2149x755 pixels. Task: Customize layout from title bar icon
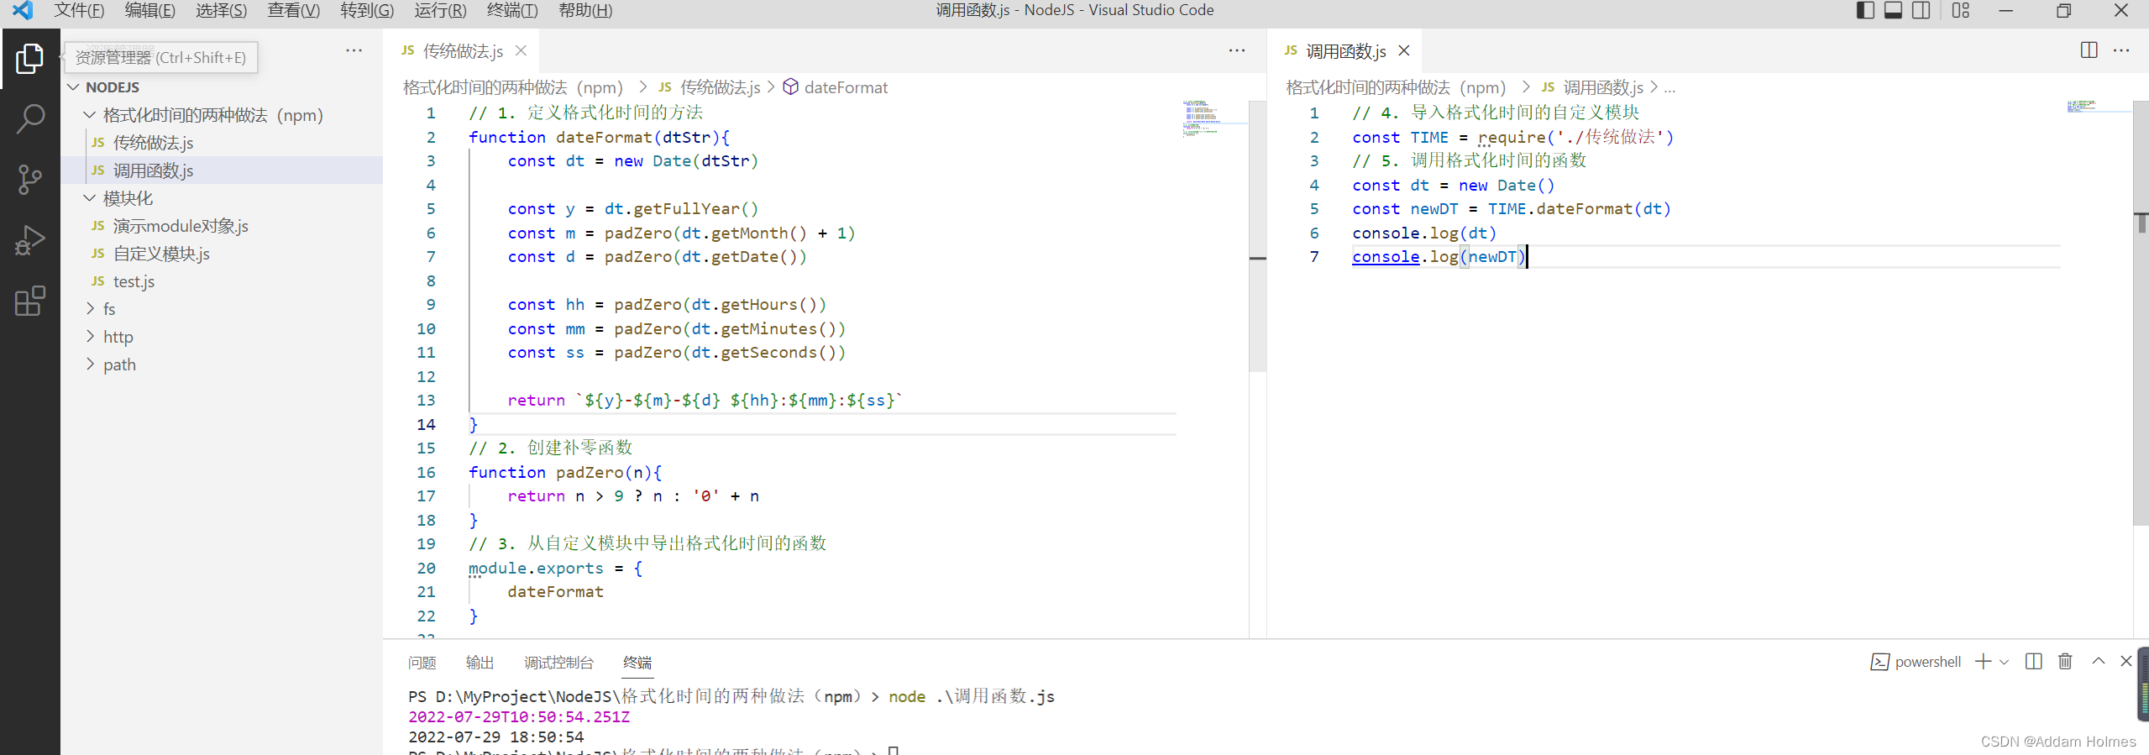[x=1961, y=10]
